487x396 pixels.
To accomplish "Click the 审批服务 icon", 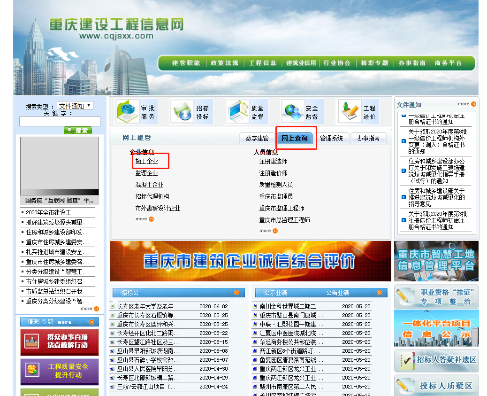I will point(127,112).
